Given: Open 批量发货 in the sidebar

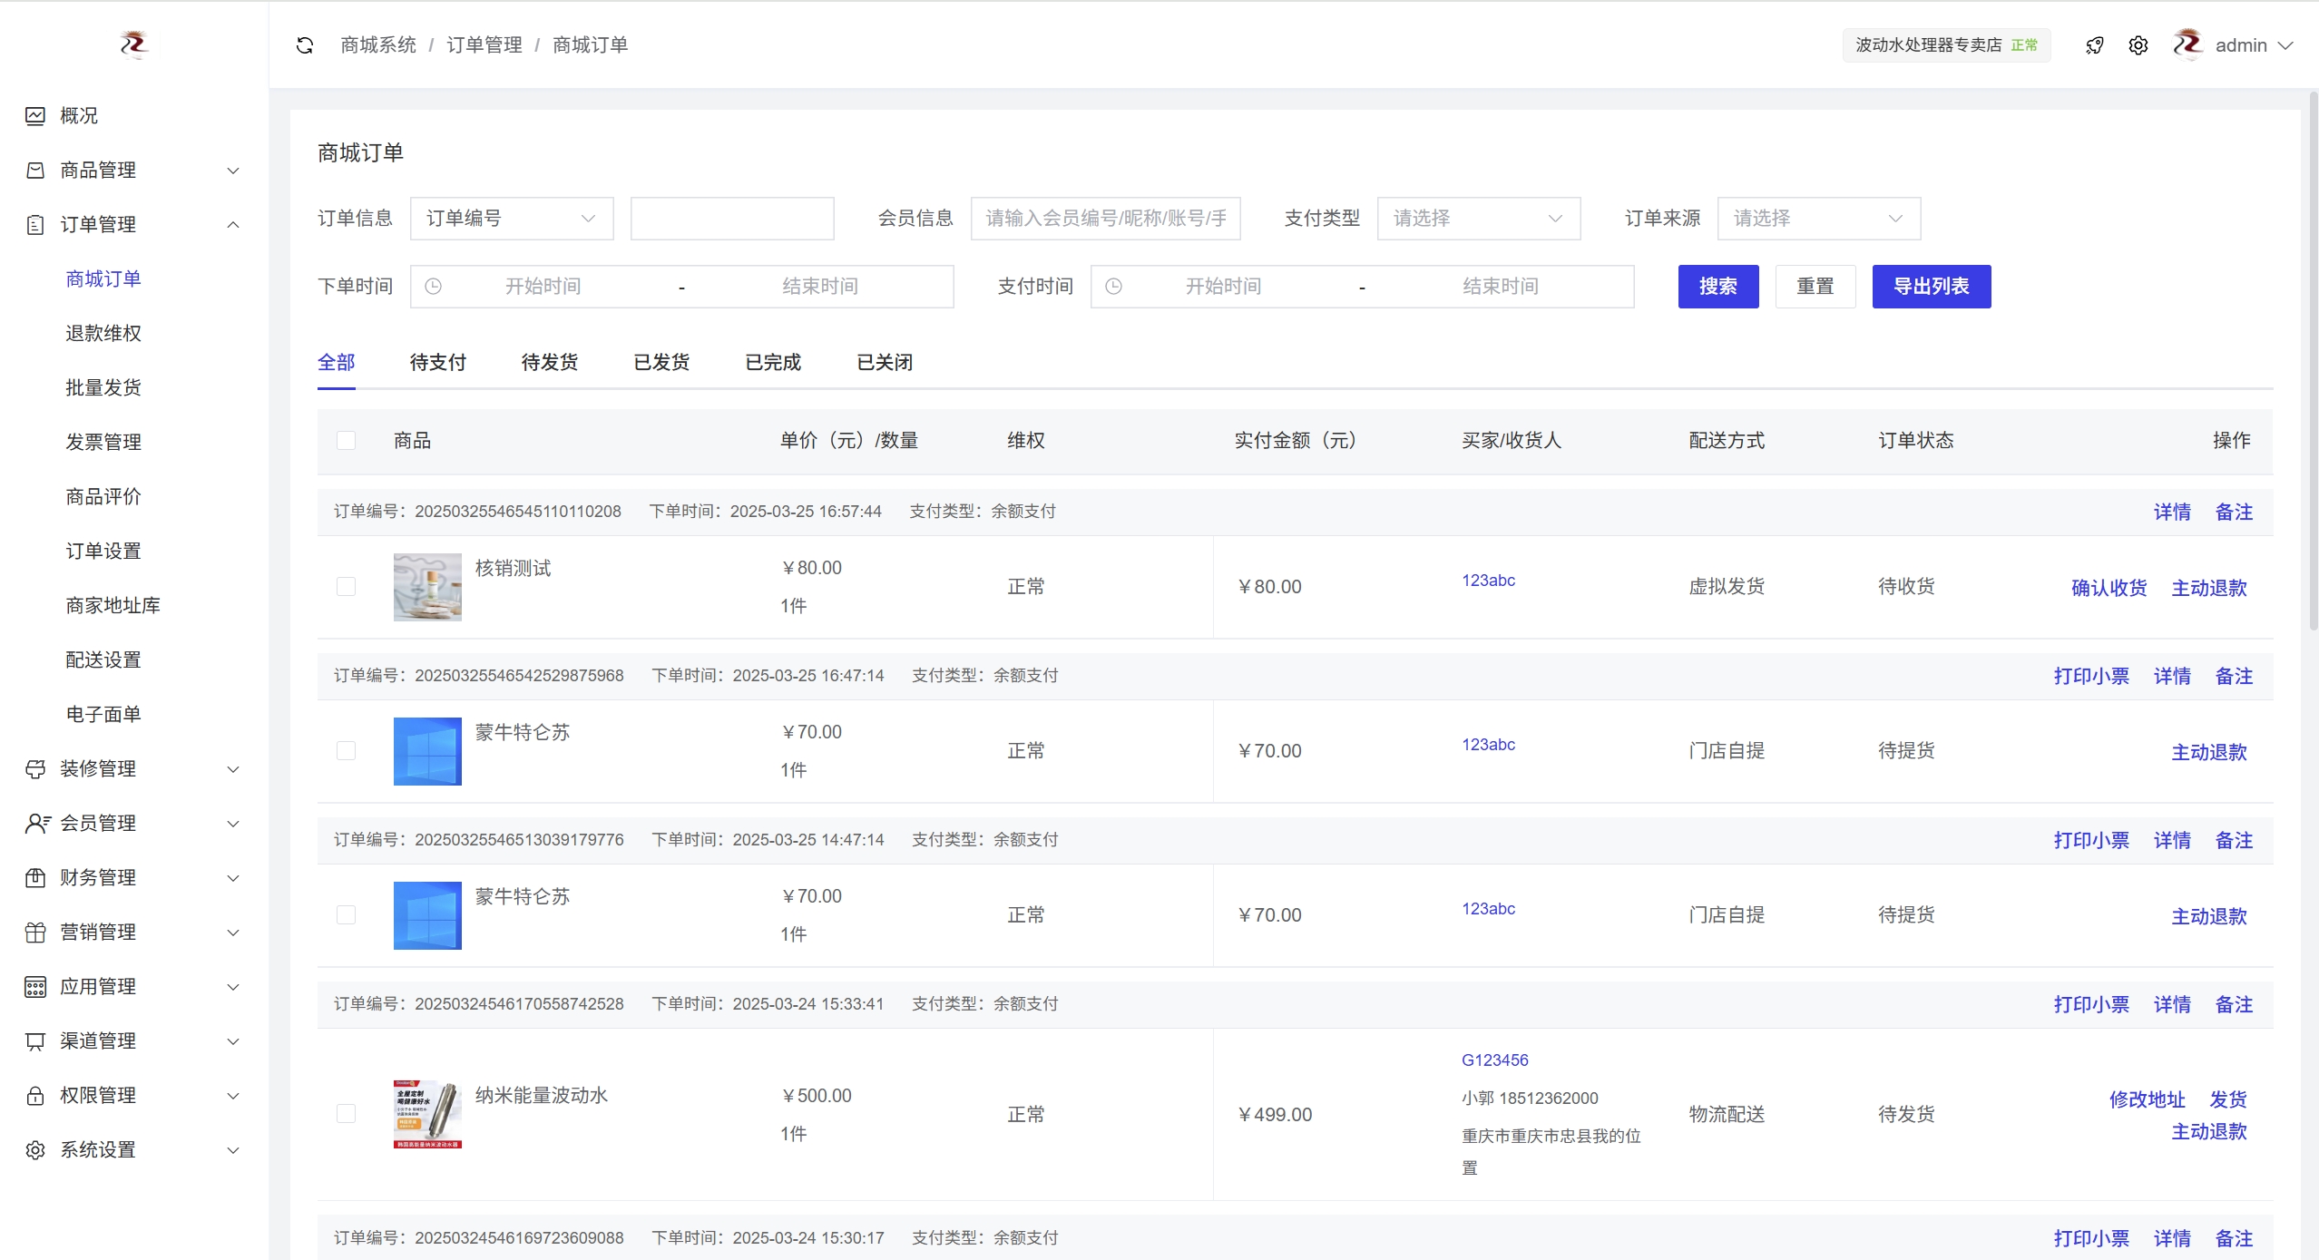Looking at the screenshot, I should pos(103,387).
